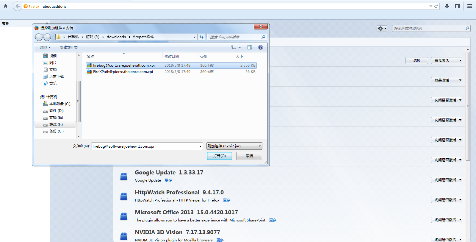The height and width of the screenshot is (242, 476).
Task: Click 游戏 (F:) in the address breadcrumb
Action: (x=93, y=37)
